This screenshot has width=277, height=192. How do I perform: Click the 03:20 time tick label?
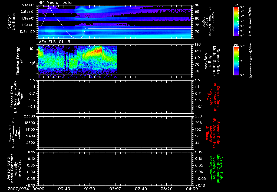pyautogui.click(x=166, y=189)
